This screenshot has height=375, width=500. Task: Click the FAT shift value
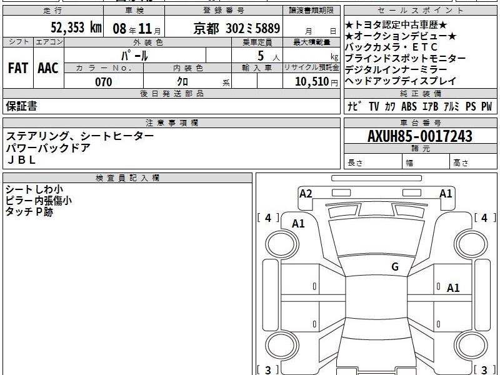click(x=18, y=68)
